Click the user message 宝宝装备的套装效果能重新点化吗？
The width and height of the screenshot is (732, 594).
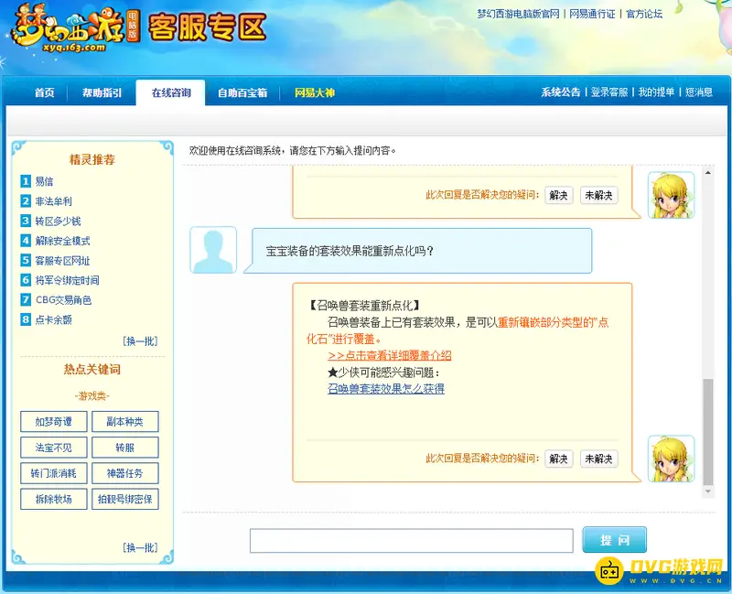(x=350, y=251)
